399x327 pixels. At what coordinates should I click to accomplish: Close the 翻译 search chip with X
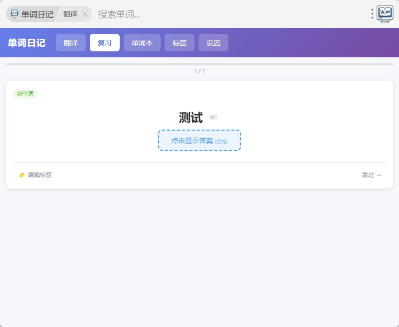pos(85,14)
